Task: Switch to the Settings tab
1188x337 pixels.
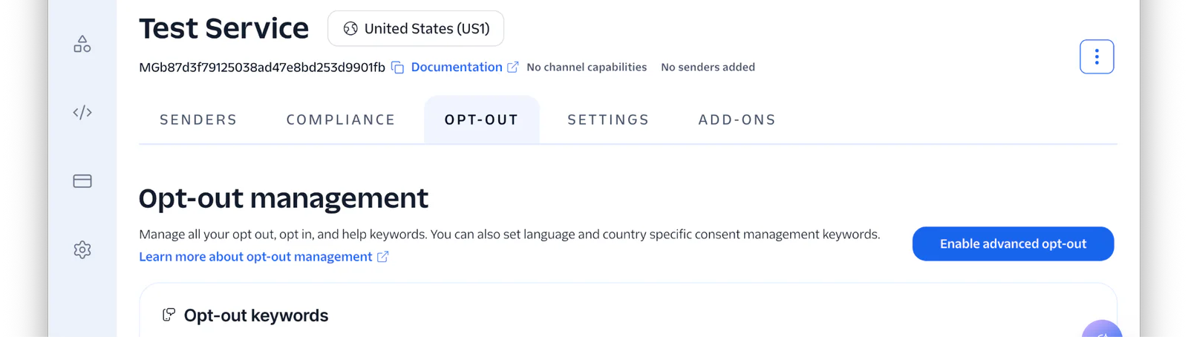Action: (608, 120)
